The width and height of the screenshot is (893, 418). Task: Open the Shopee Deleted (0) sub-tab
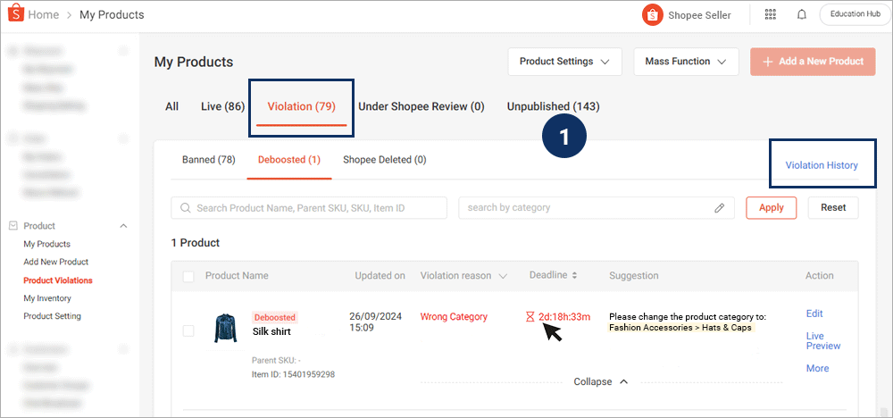[384, 160]
